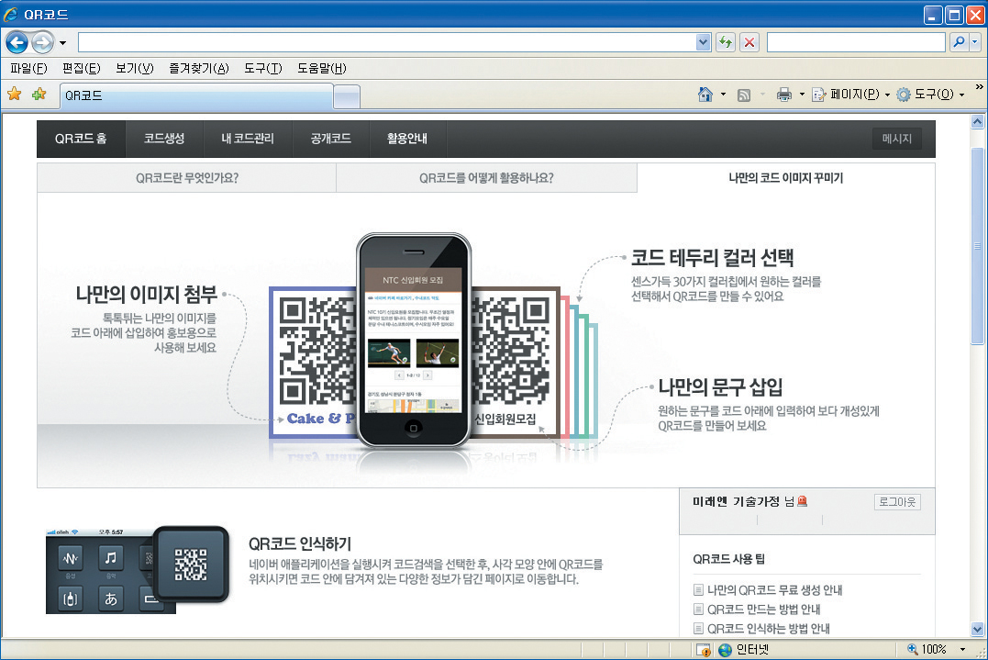The width and height of the screenshot is (988, 660).
Task: Open the 페이지(P) toolbar dropdown
Action: pyautogui.click(x=851, y=95)
